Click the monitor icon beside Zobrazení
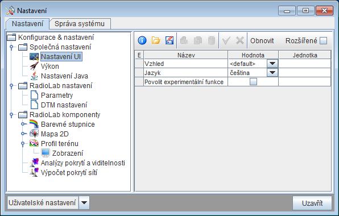Screen dimensions: 339x216 click(46, 153)
